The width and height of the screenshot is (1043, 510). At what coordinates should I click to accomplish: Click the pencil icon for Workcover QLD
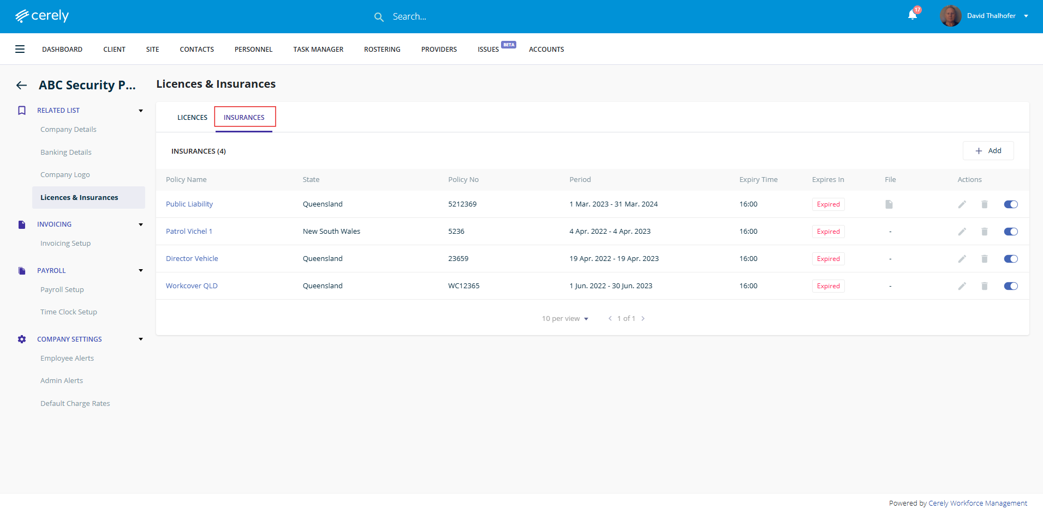[962, 286]
